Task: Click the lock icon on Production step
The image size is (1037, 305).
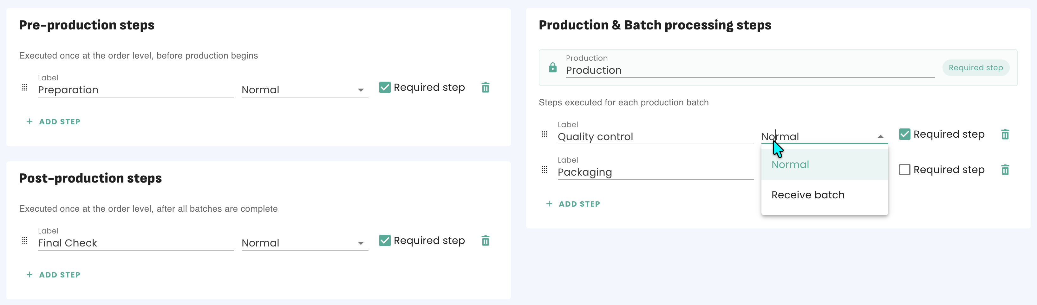Action: 553,67
